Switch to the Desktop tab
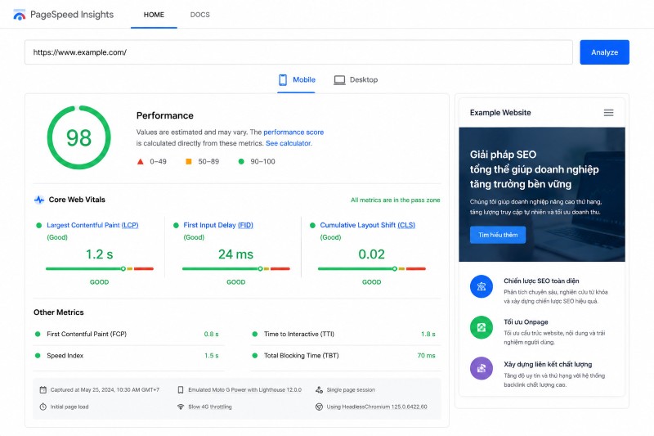 356,79
